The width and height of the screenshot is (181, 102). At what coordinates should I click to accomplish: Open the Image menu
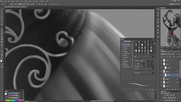coord(13,1)
